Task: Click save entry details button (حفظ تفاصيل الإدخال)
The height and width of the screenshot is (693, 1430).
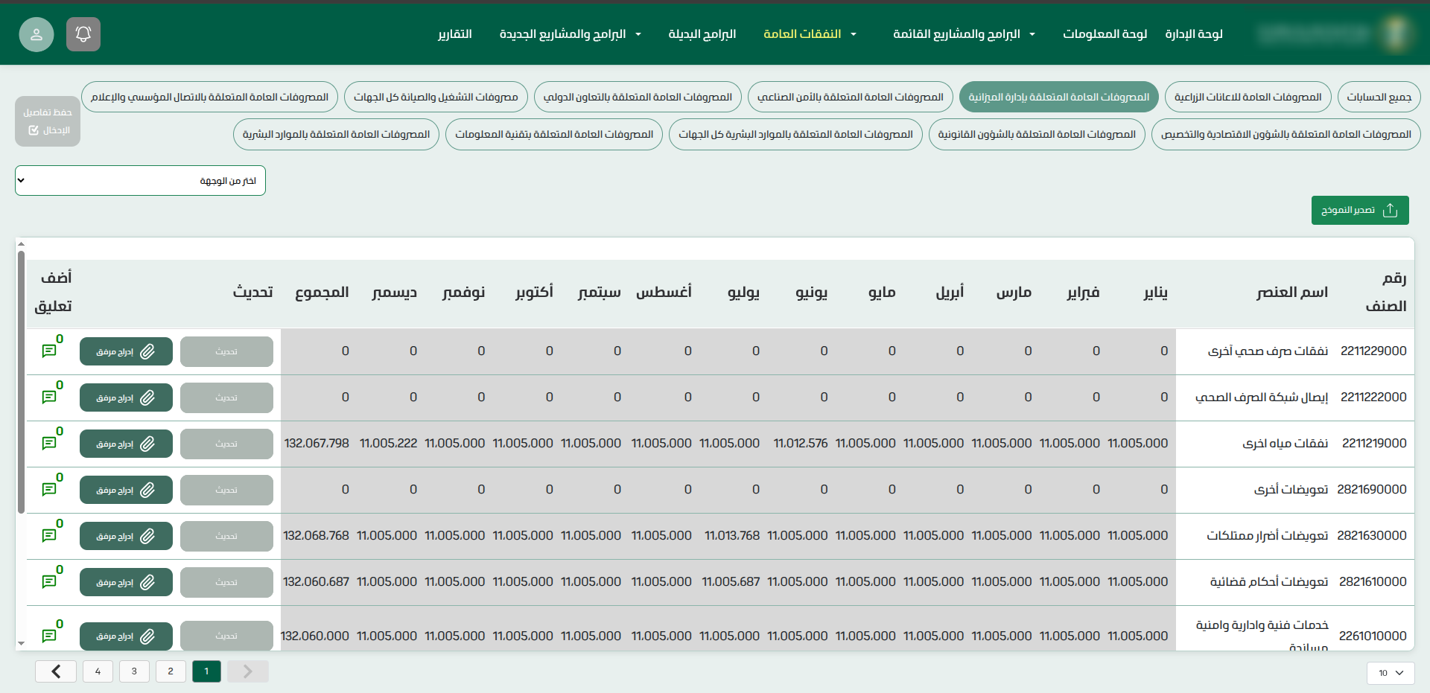Action: pyautogui.click(x=48, y=121)
